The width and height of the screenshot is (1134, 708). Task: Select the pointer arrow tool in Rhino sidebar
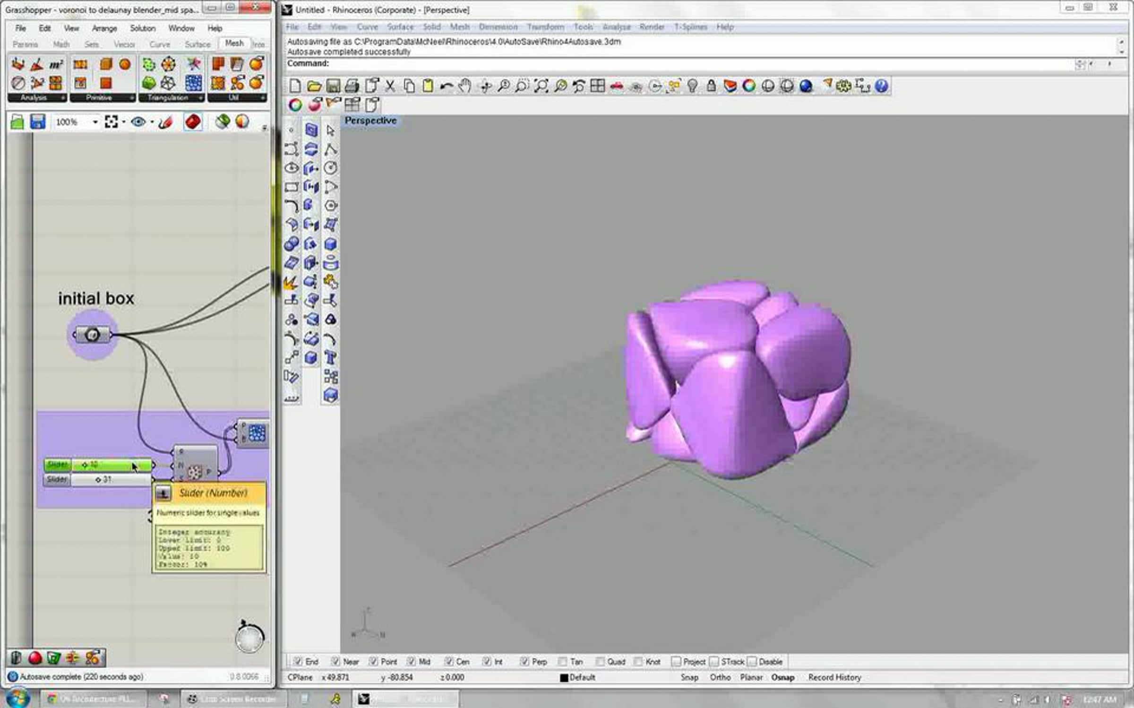tap(331, 130)
